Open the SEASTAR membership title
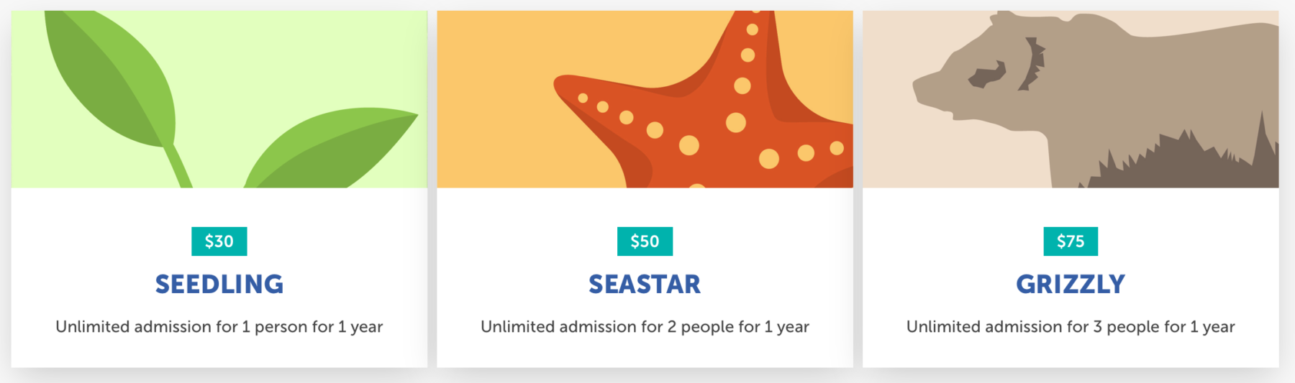The height and width of the screenshot is (383, 1295). [x=645, y=285]
